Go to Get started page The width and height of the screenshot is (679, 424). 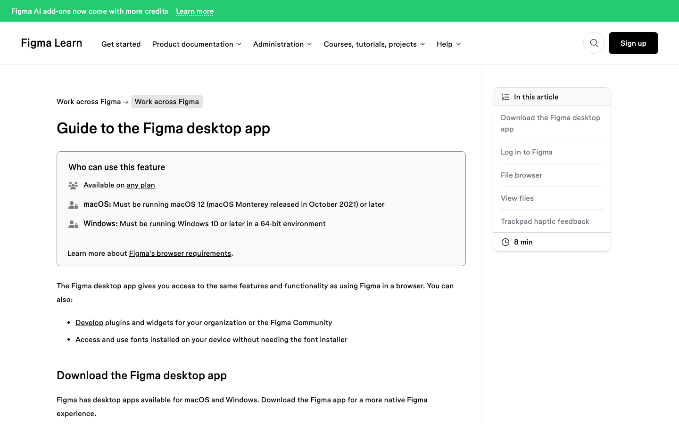(121, 44)
